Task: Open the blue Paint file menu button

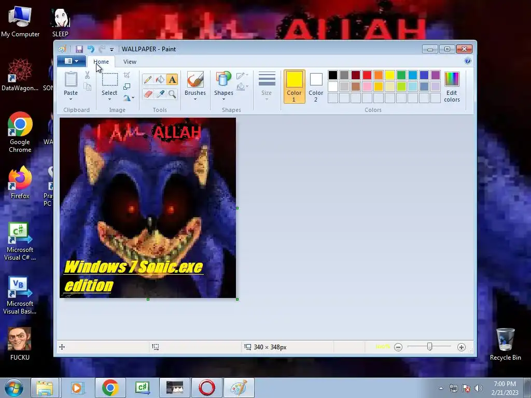Action: tap(72, 61)
